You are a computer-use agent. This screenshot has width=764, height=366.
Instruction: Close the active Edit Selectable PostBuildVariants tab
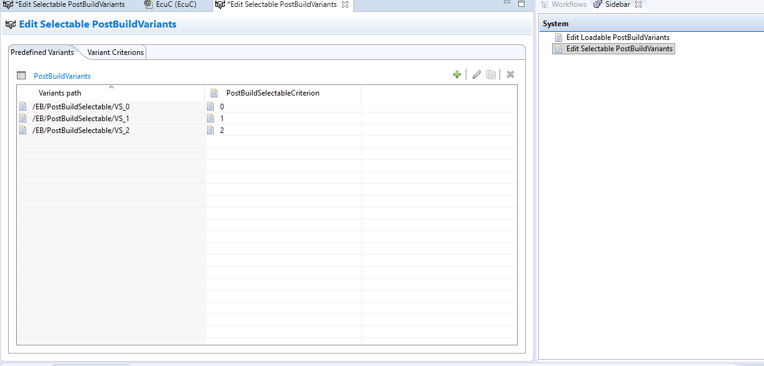point(345,4)
